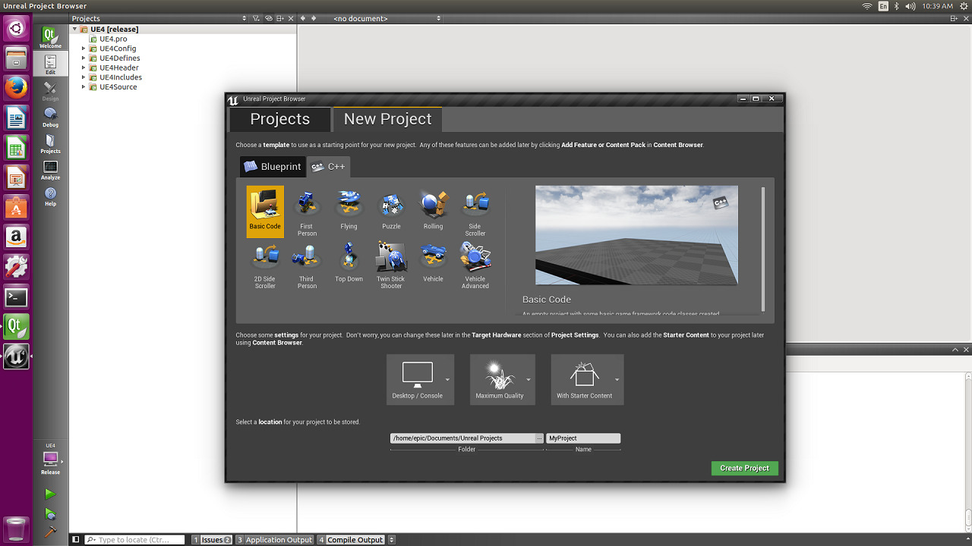Select the Blueprint template tab
Image resolution: width=972 pixels, height=546 pixels.
[x=273, y=167]
